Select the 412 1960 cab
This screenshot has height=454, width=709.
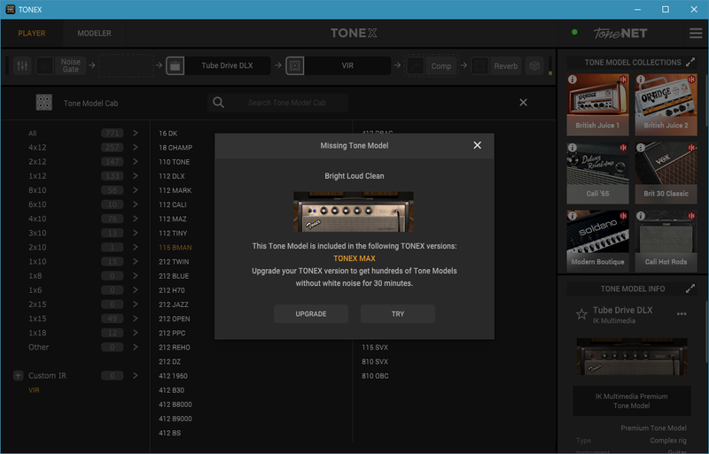(x=173, y=376)
